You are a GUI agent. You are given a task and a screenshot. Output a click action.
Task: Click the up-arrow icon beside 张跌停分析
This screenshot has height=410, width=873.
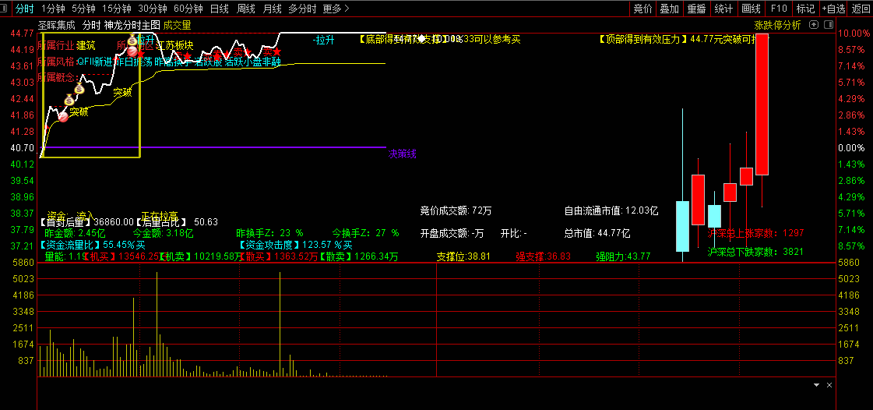(x=815, y=24)
